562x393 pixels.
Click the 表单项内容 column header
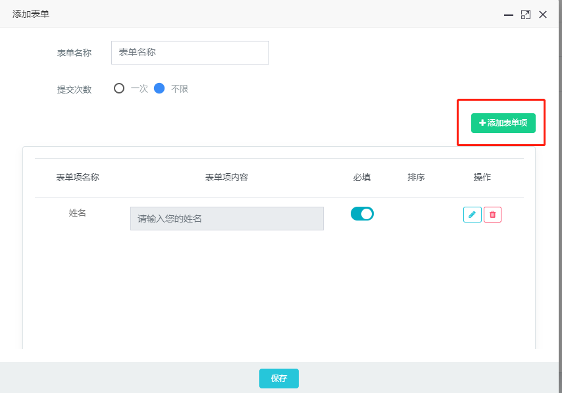[x=226, y=177]
